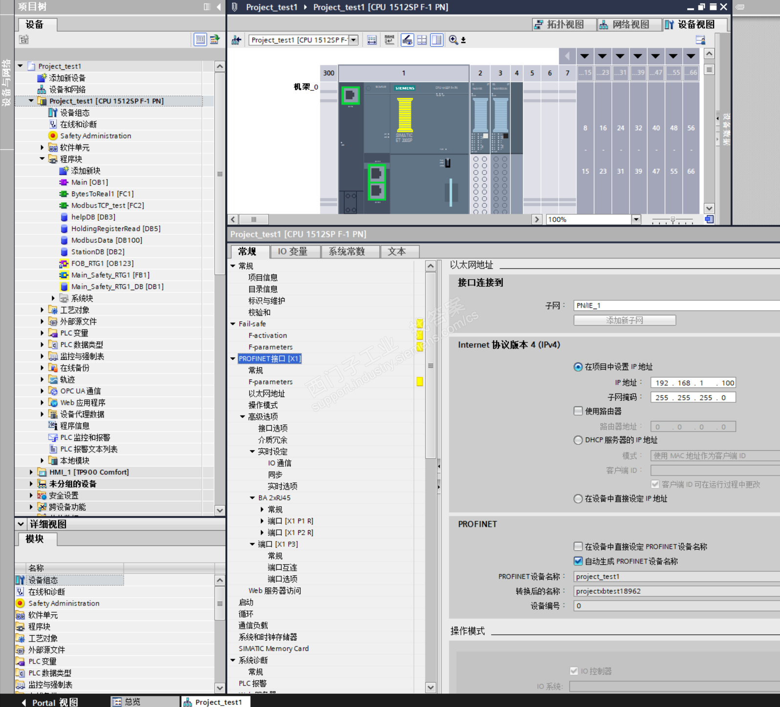Click the 设备组态 icon in details view list
The height and width of the screenshot is (707, 780).
pos(20,580)
